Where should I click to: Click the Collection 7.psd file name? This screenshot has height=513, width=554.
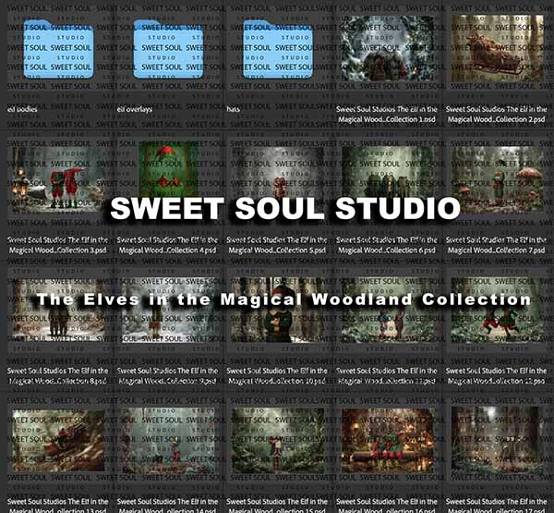pyautogui.click(x=497, y=245)
